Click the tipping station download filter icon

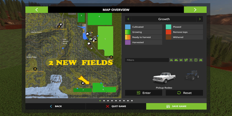pyautogui.click(x=191, y=60)
